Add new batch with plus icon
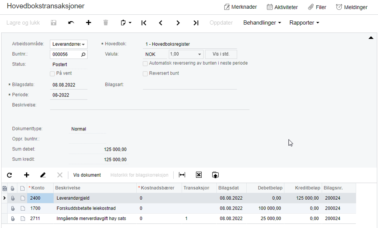Viewport: 378px width, 228px height. point(89,23)
